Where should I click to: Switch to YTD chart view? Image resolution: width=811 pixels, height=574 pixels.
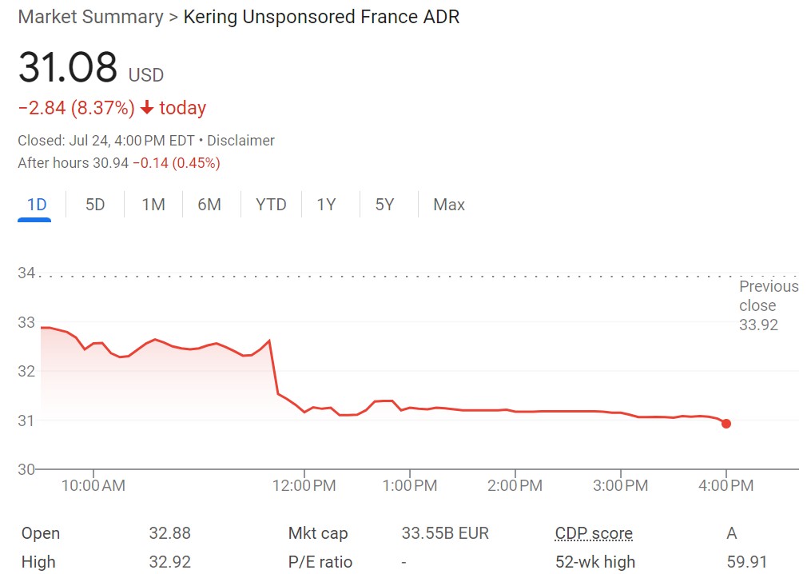tap(271, 205)
